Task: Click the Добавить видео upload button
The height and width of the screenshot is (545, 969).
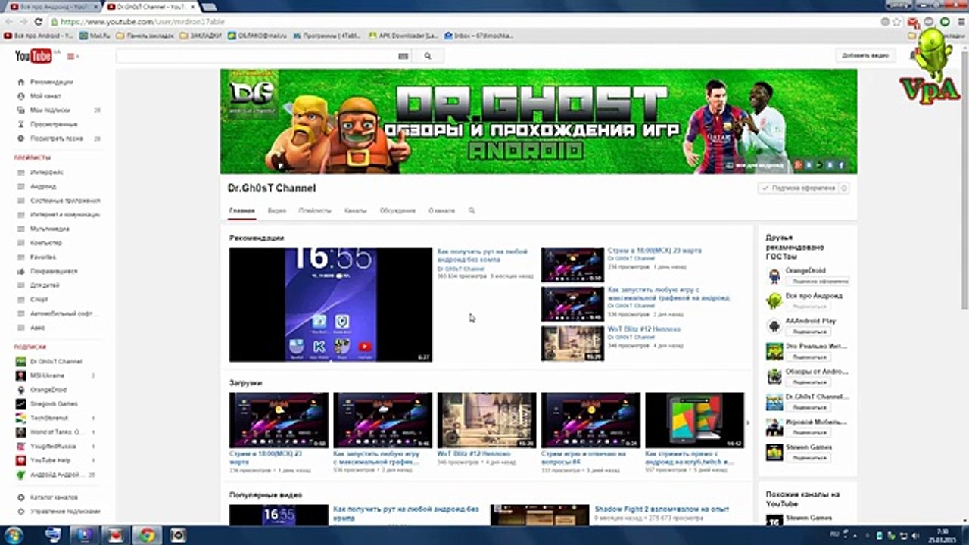Action: click(865, 56)
